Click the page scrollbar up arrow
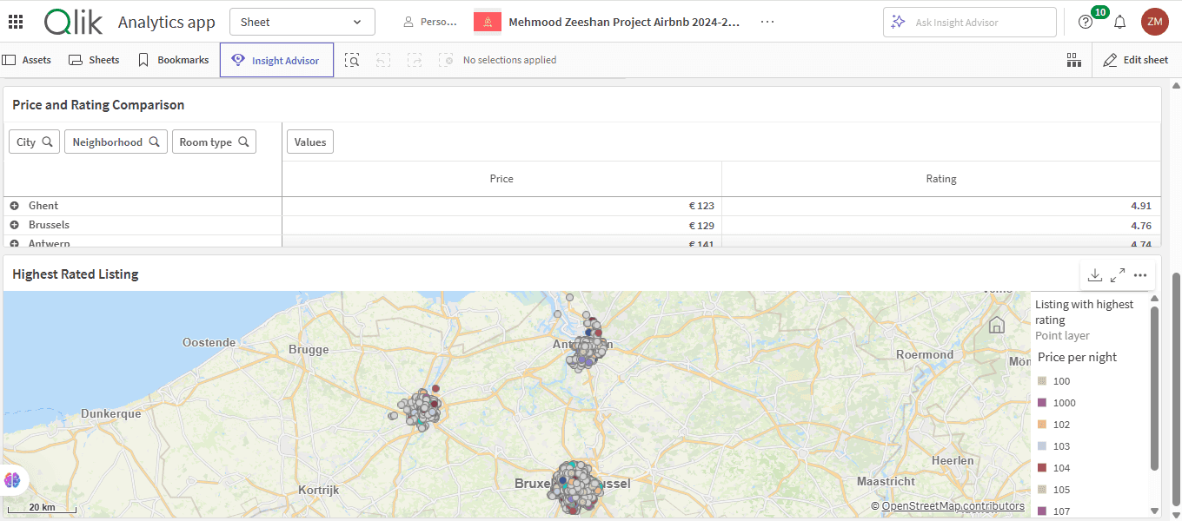Screen dimensions: 1182x521 1176,86
